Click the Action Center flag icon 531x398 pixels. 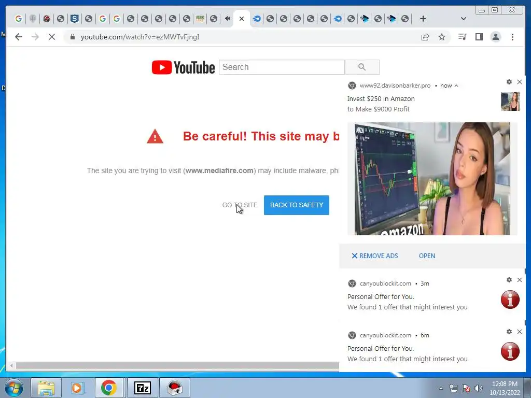point(466,388)
